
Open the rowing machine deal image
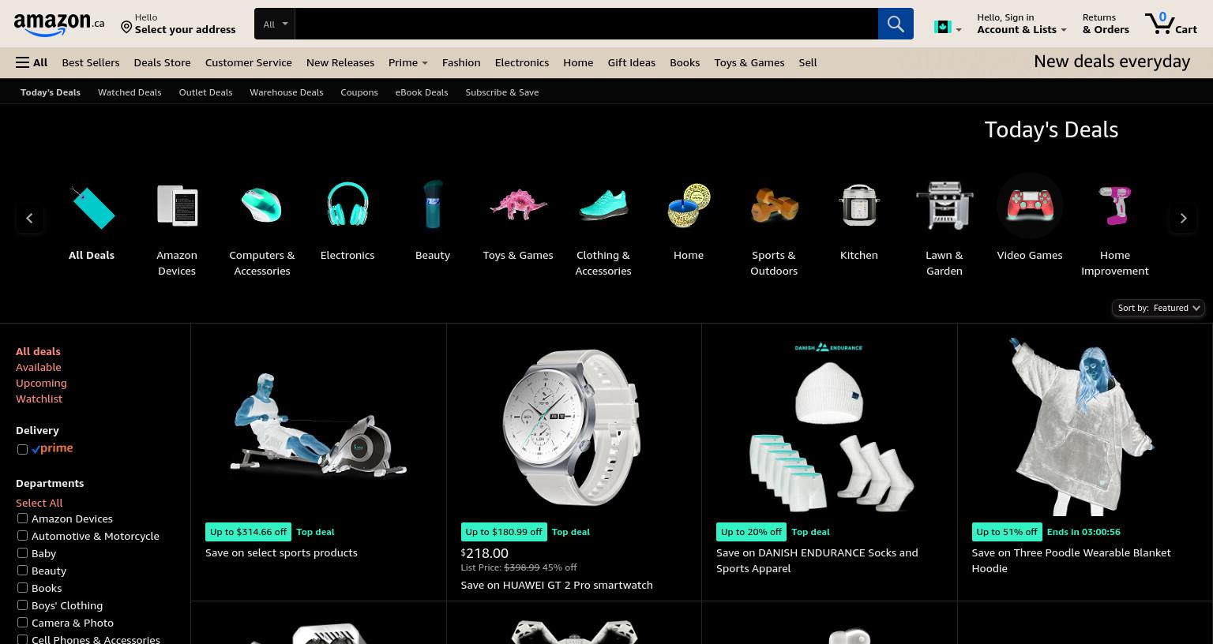point(318,426)
